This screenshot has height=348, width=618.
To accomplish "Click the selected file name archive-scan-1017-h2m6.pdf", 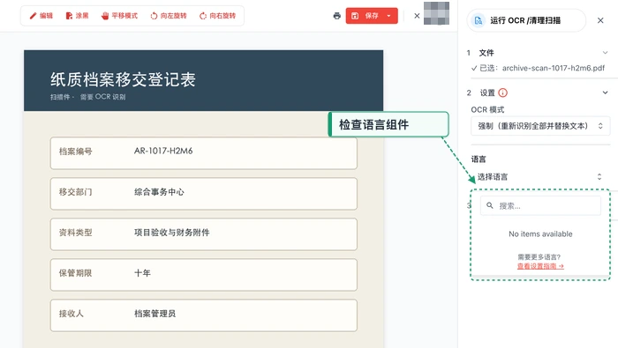I will click(554, 68).
